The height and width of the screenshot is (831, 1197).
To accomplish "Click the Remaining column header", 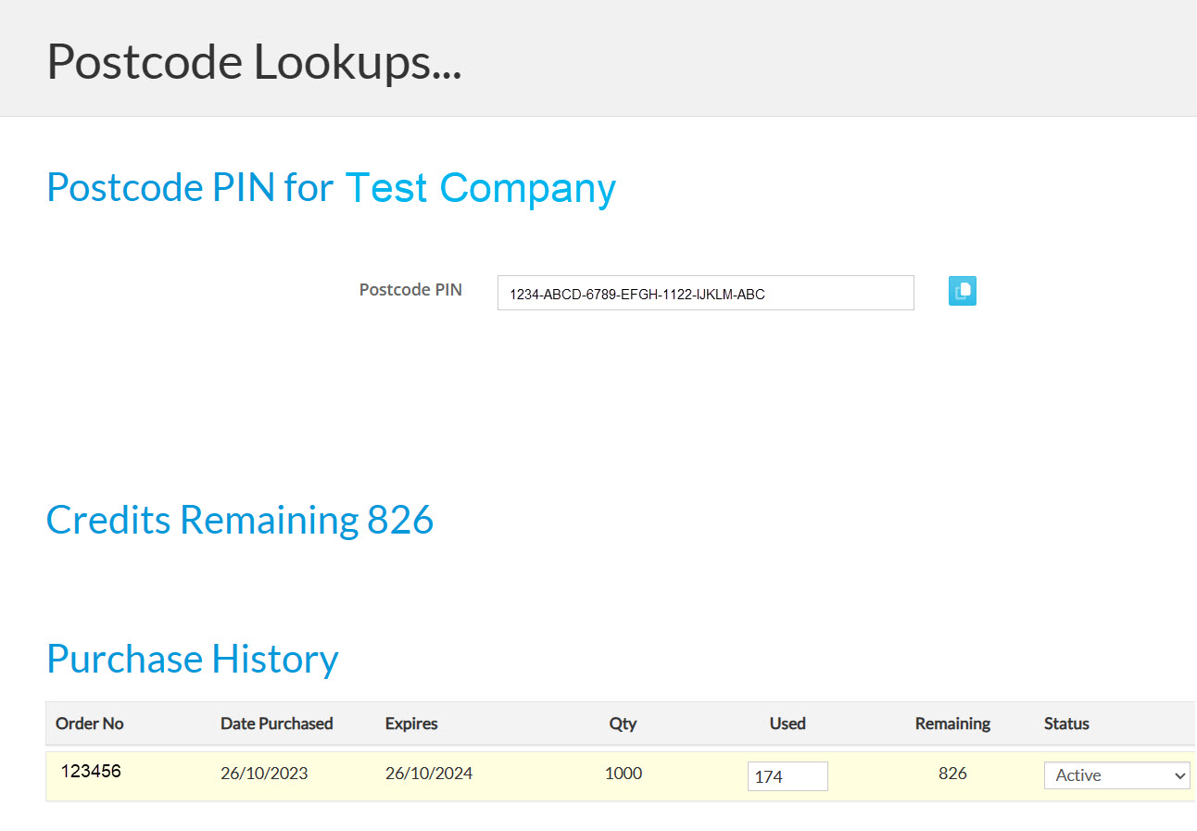I will [952, 724].
